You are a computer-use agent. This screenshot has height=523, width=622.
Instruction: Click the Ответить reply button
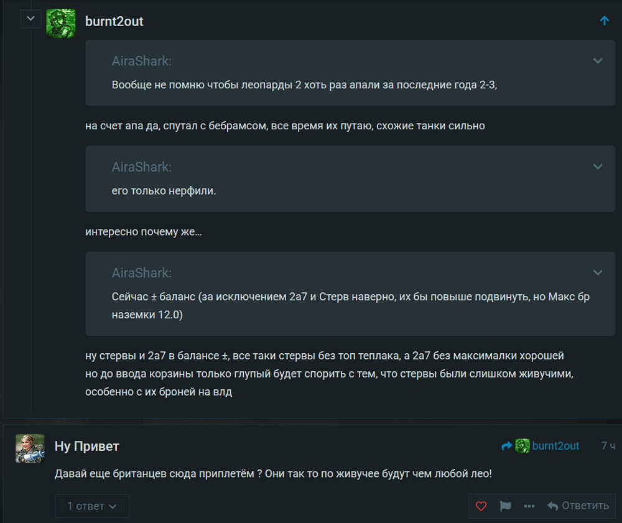[x=578, y=506]
